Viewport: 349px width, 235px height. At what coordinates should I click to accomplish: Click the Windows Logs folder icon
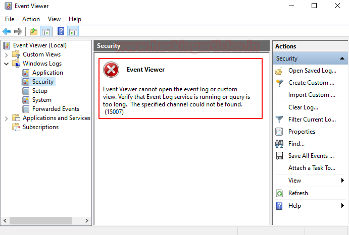tap(16, 64)
